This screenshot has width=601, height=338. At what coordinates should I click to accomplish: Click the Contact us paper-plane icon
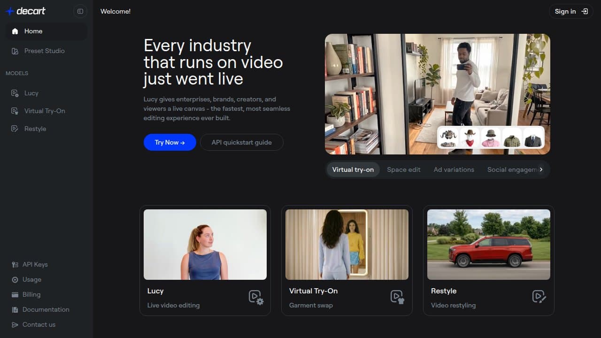pyautogui.click(x=15, y=324)
